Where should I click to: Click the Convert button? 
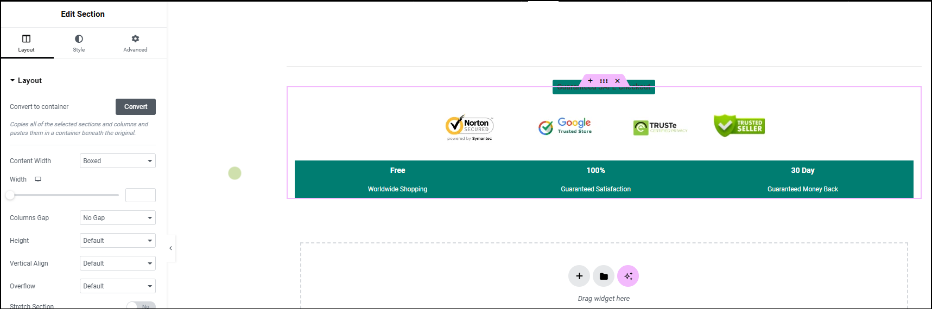coord(136,107)
